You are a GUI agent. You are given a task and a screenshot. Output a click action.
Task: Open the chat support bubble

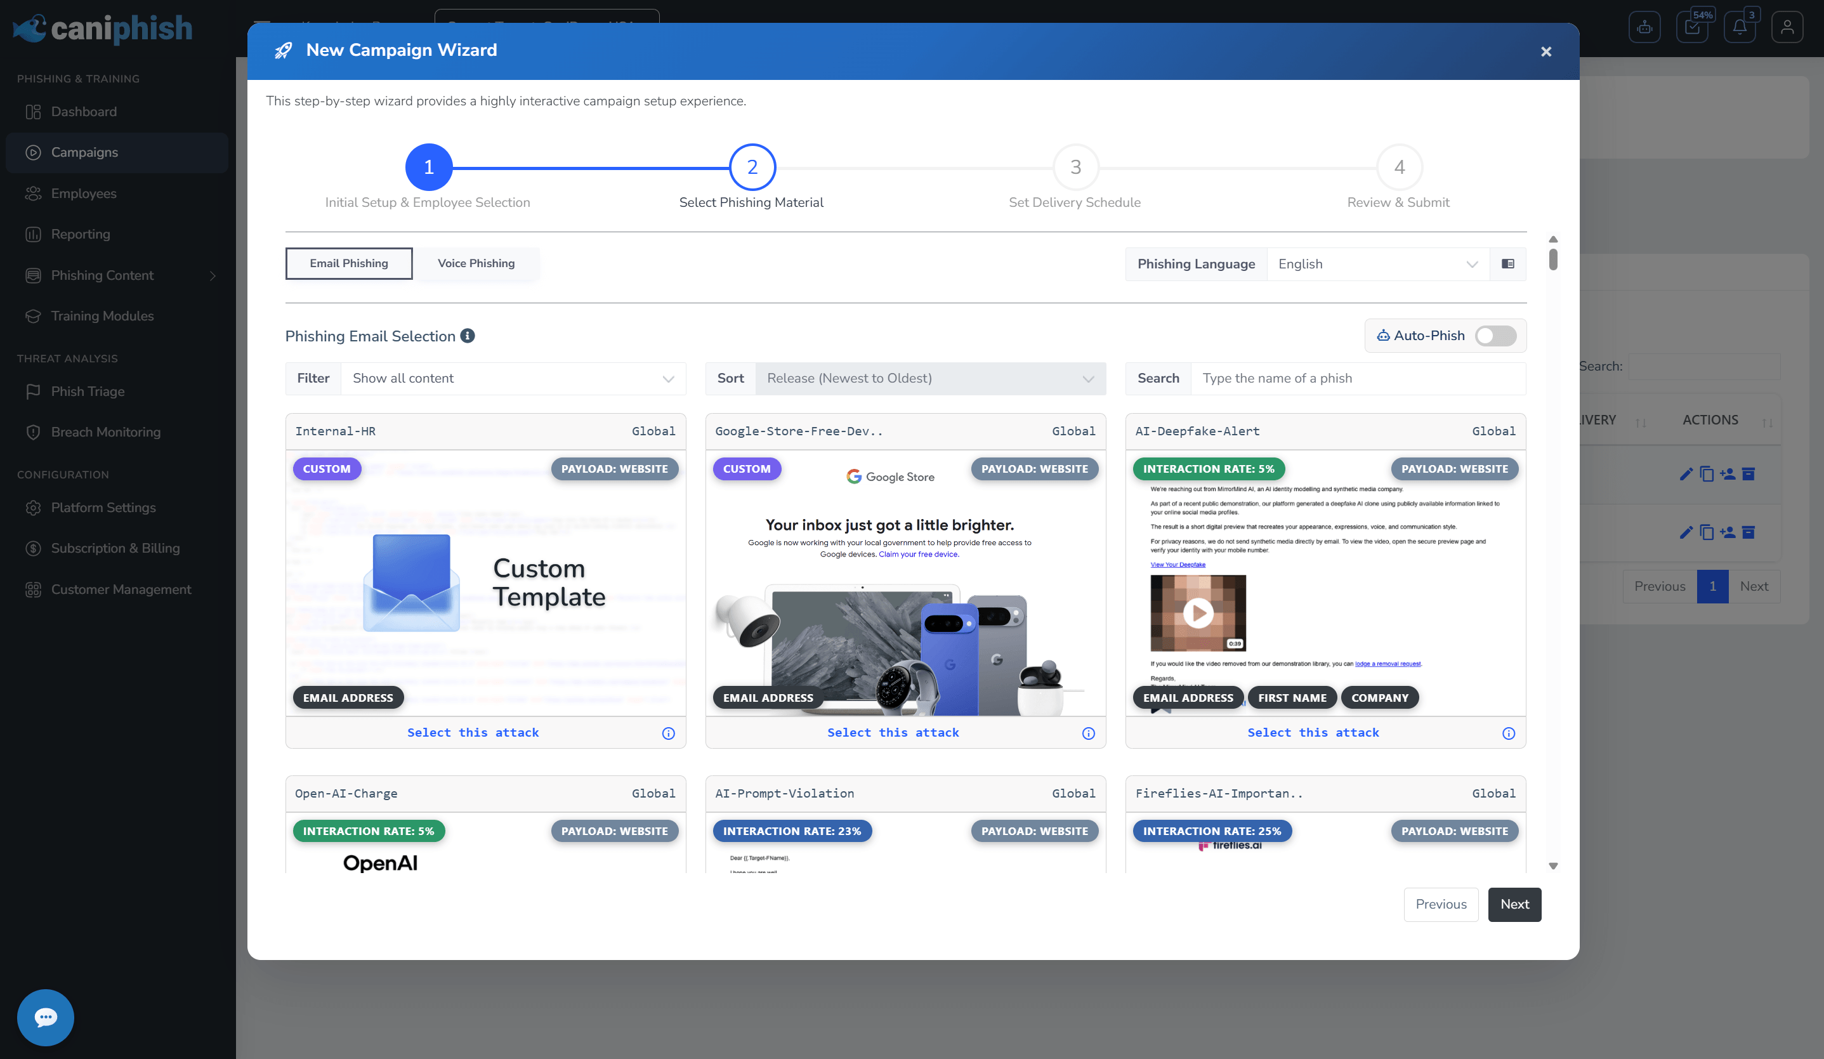pyautogui.click(x=46, y=1016)
